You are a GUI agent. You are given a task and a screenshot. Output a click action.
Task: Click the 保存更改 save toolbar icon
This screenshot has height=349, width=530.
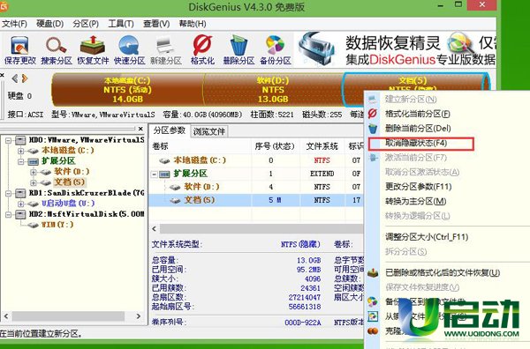tap(19, 50)
